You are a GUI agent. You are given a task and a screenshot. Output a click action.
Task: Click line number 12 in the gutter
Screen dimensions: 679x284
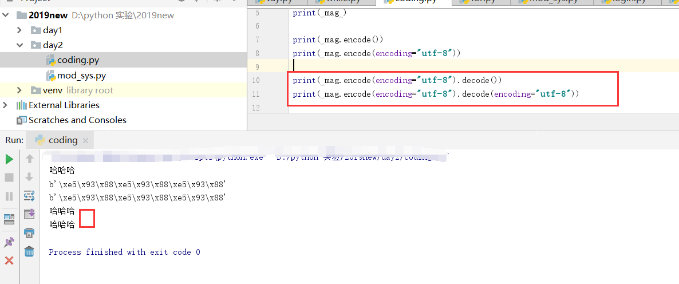255,108
